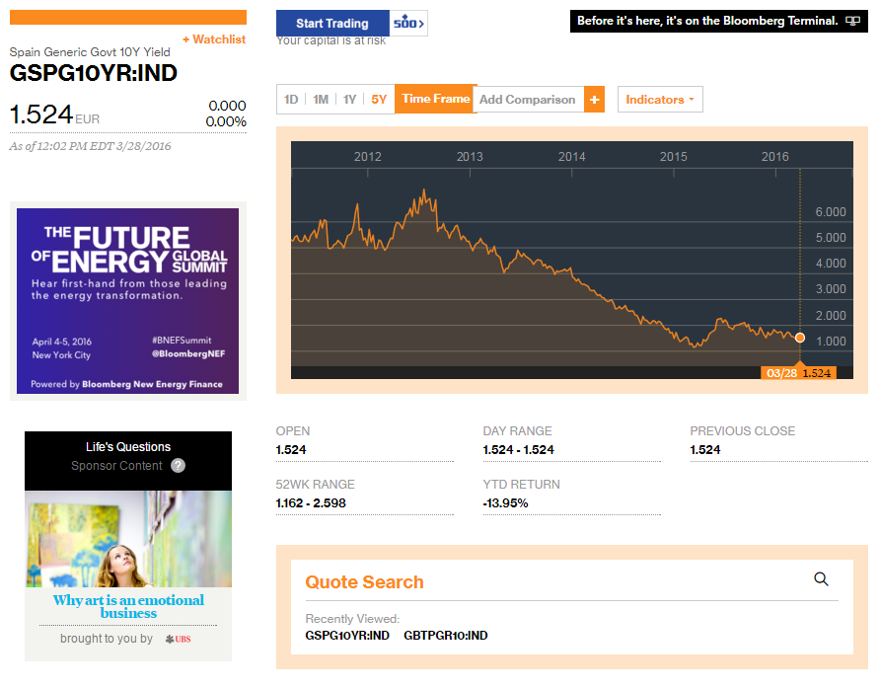Click the Sponsor Content question mark icon
Image resolution: width=880 pixels, height=689 pixels.
[x=178, y=466]
